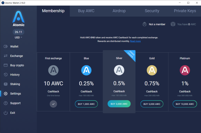
Task: Follow the Read more link
Action: pos(135,41)
